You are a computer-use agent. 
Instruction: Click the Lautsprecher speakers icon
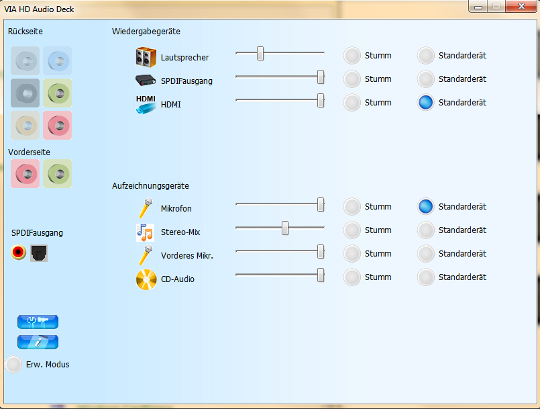(x=146, y=57)
